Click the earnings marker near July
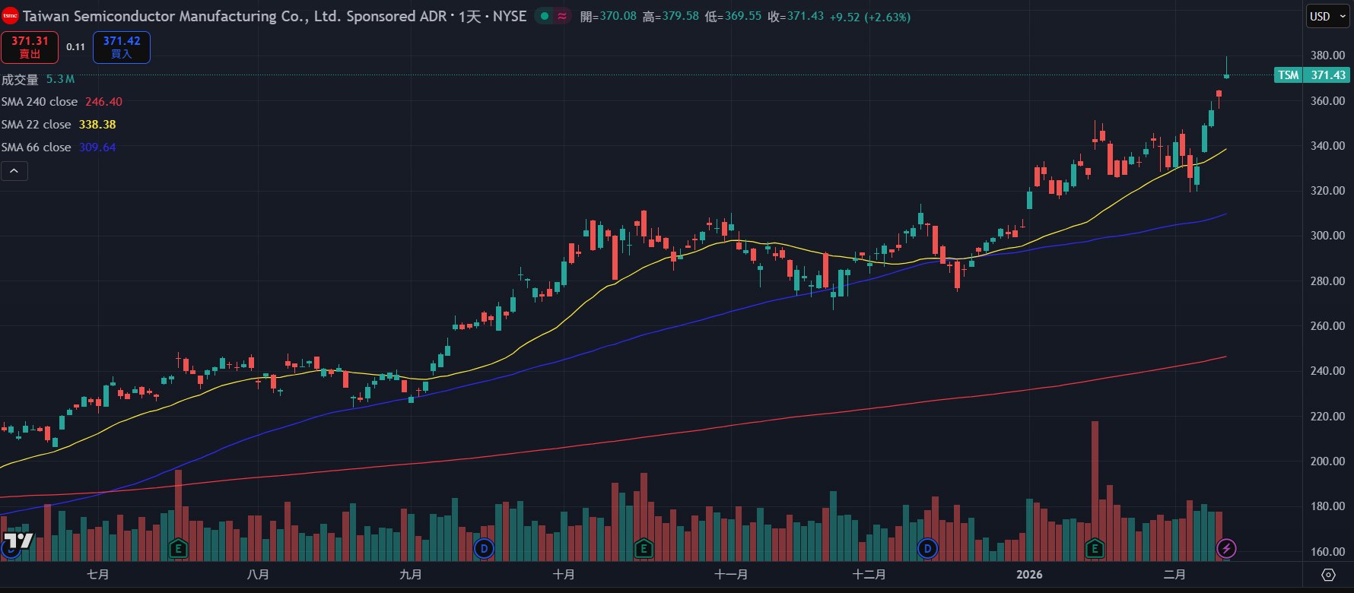 point(178,548)
